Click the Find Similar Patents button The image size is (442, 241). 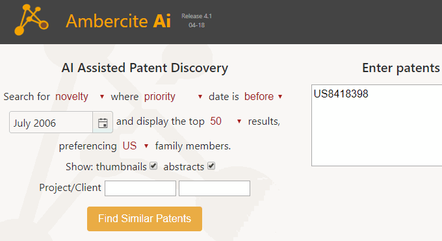pyautogui.click(x=144, y=219)
